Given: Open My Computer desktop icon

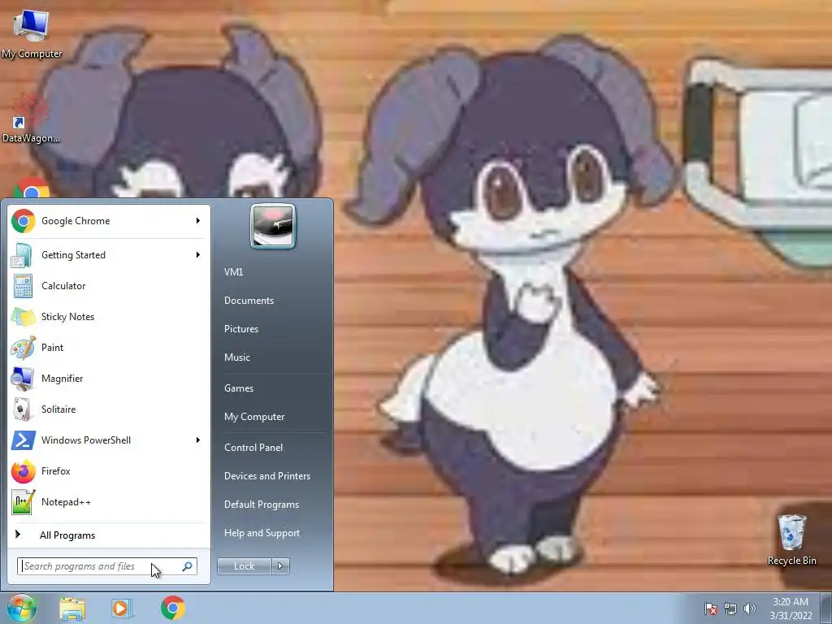Looking at the screenshot, I should point(32,32).
